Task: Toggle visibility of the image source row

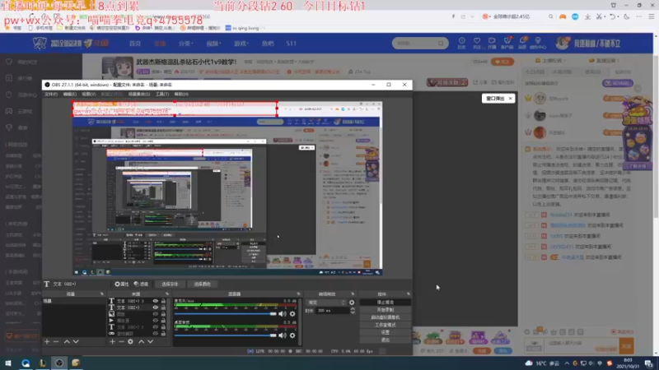Action: tap(156, 314)
